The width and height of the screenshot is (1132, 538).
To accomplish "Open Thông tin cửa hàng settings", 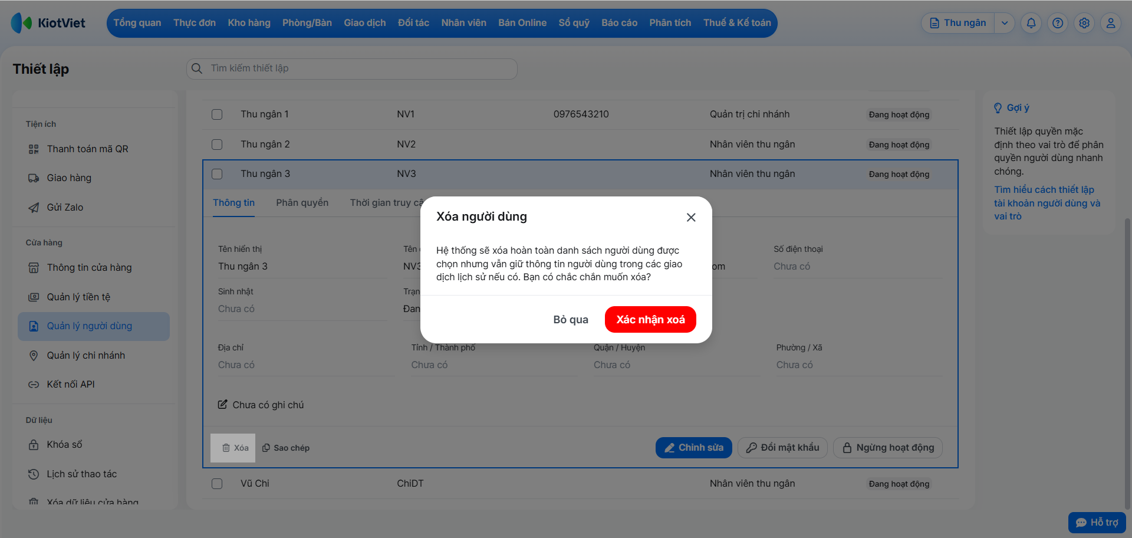I will 89,268.
